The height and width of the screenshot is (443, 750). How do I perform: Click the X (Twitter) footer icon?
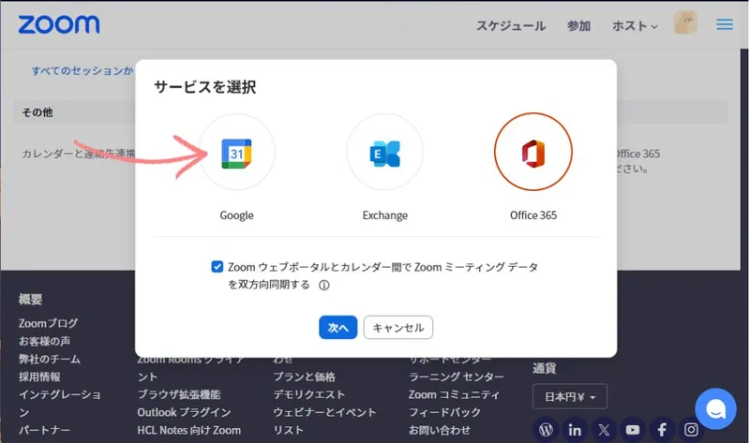coord(604,430)
